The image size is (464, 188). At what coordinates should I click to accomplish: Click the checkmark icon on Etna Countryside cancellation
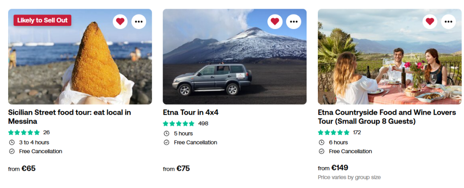pyautogui.click(x=321, y=151)
